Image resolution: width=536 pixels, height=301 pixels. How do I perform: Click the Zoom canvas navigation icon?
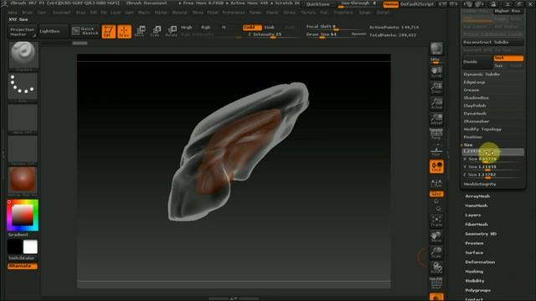click(x=436, y=88)
